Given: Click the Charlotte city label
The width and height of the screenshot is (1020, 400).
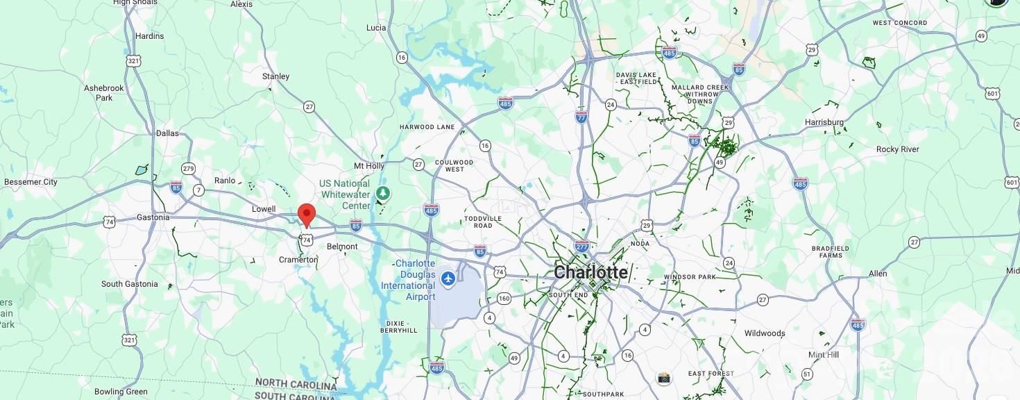Looking at the screenshot, I should coord(590,272).
